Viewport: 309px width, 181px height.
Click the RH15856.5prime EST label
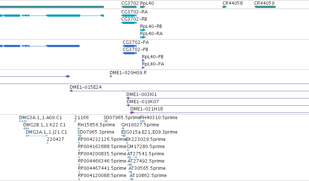[96, 125]
